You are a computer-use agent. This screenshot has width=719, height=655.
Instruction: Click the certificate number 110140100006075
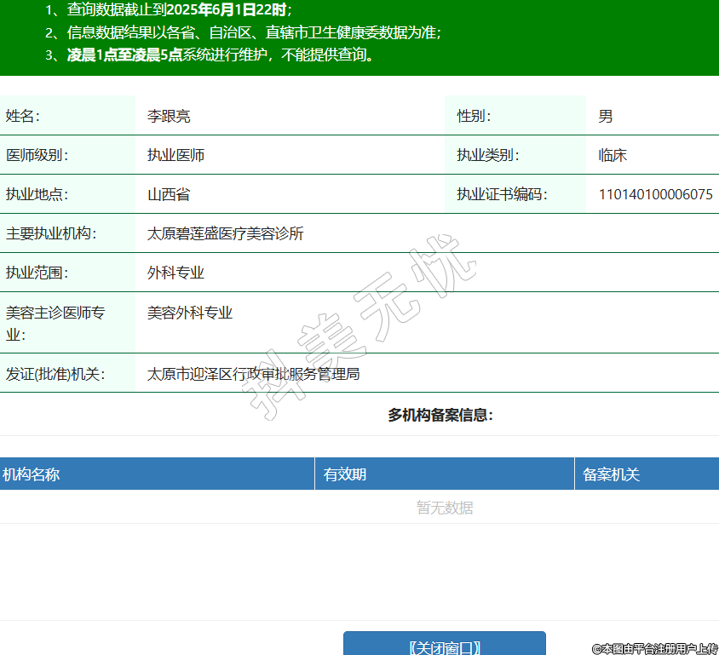(655, 194)
